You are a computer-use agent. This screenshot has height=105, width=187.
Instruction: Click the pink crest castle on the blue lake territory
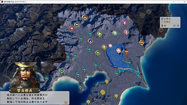pyautogui.click(x=119, y=50)
